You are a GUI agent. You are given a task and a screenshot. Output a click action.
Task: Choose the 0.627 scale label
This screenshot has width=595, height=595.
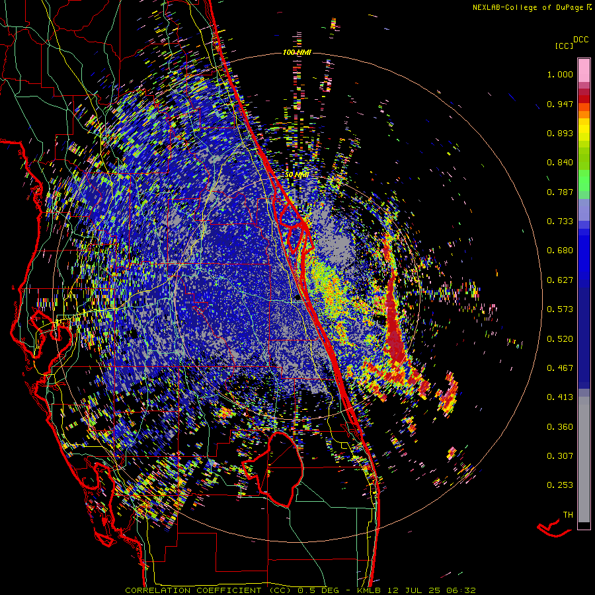tap(560, 280)
